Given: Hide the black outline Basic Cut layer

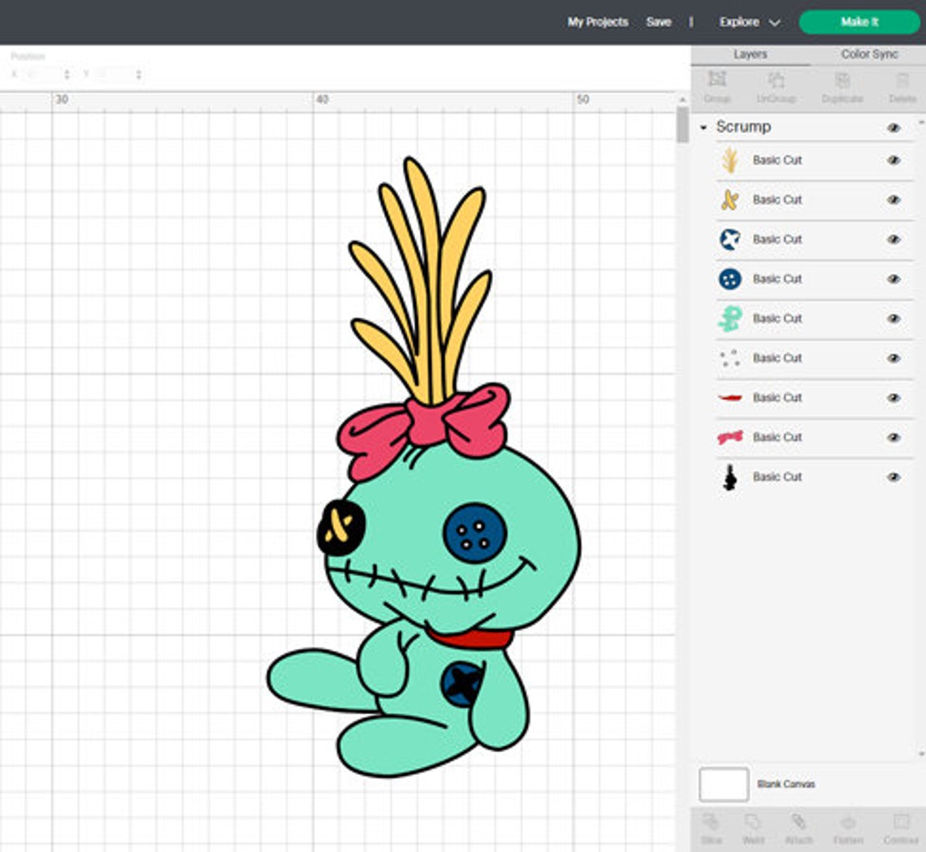Looking at the screenshot, I should point(894,477).
